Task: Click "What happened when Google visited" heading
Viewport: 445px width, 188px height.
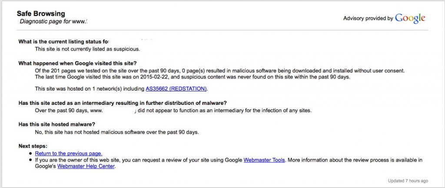Action: 78,63
